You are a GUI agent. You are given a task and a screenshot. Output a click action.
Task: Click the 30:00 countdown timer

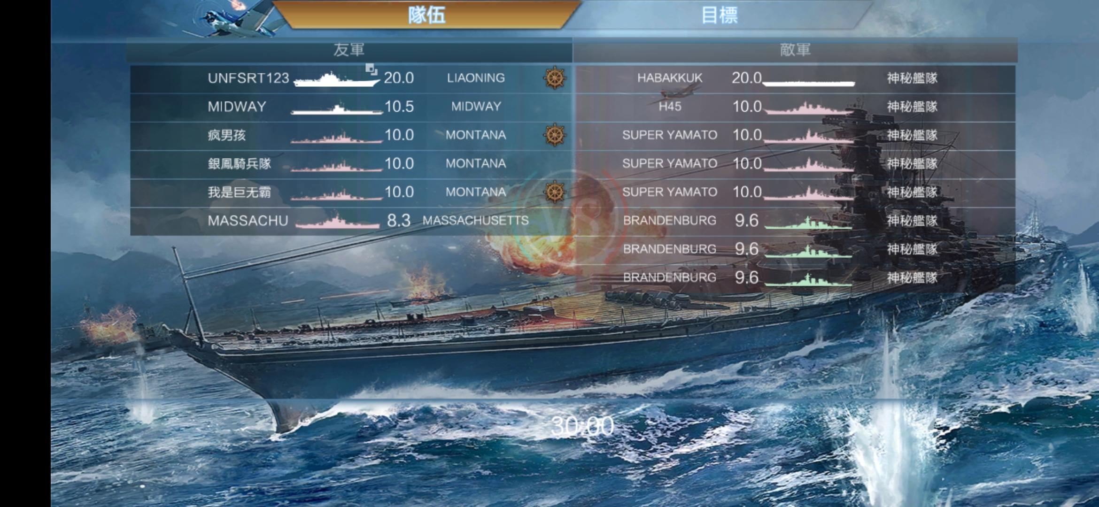pos(582,426)
